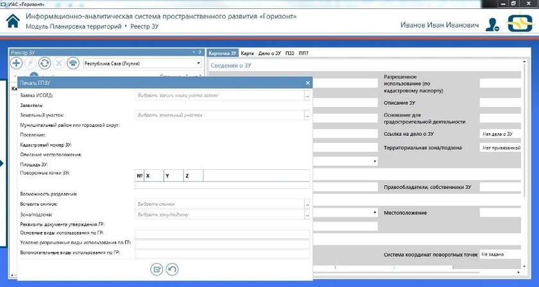Close the Печать ГПЗУ dialog
Image resolution: width=539 pixels, height=287 pixels.
point(307,83)
